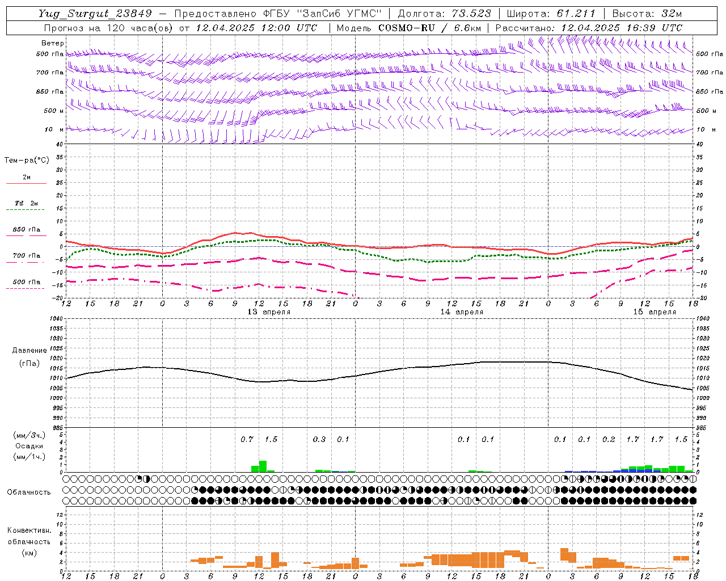Click the 0.2 precipitation amount
The height and width of the screenshot is (581, 726).
point(609,439)
